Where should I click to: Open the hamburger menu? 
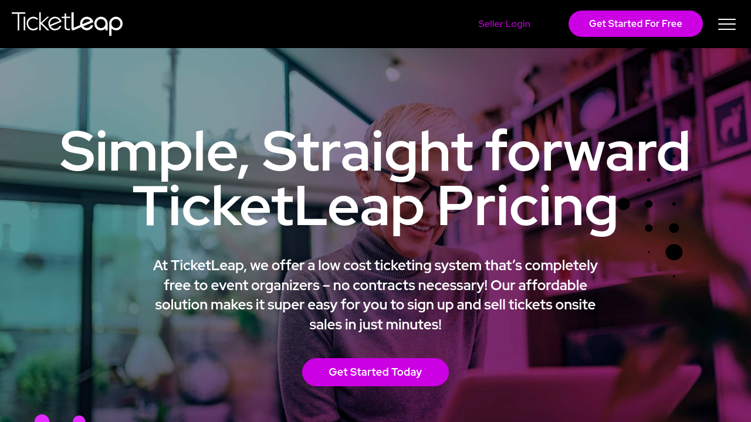[726, 24]
